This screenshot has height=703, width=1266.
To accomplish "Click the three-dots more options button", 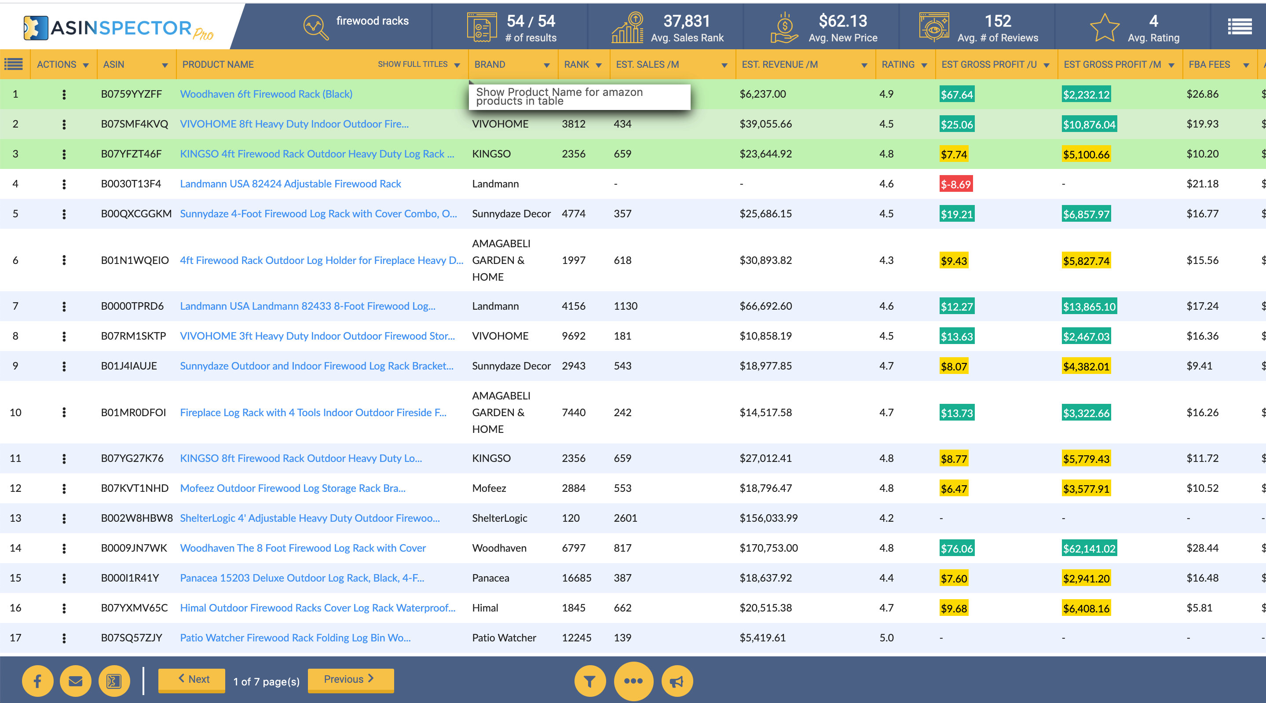I will click(x=633, y=681).
